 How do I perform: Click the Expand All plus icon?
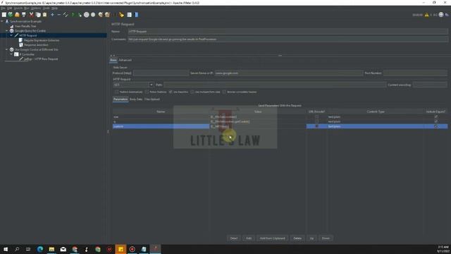point(52,15)
